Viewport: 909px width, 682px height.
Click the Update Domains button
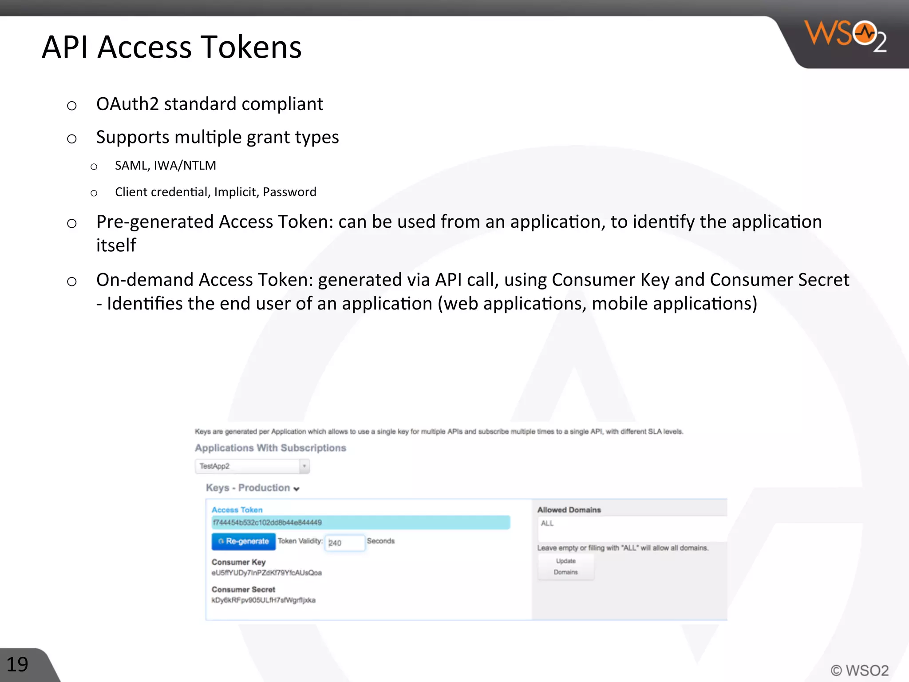pyautogui.click(x=566, y=567)
